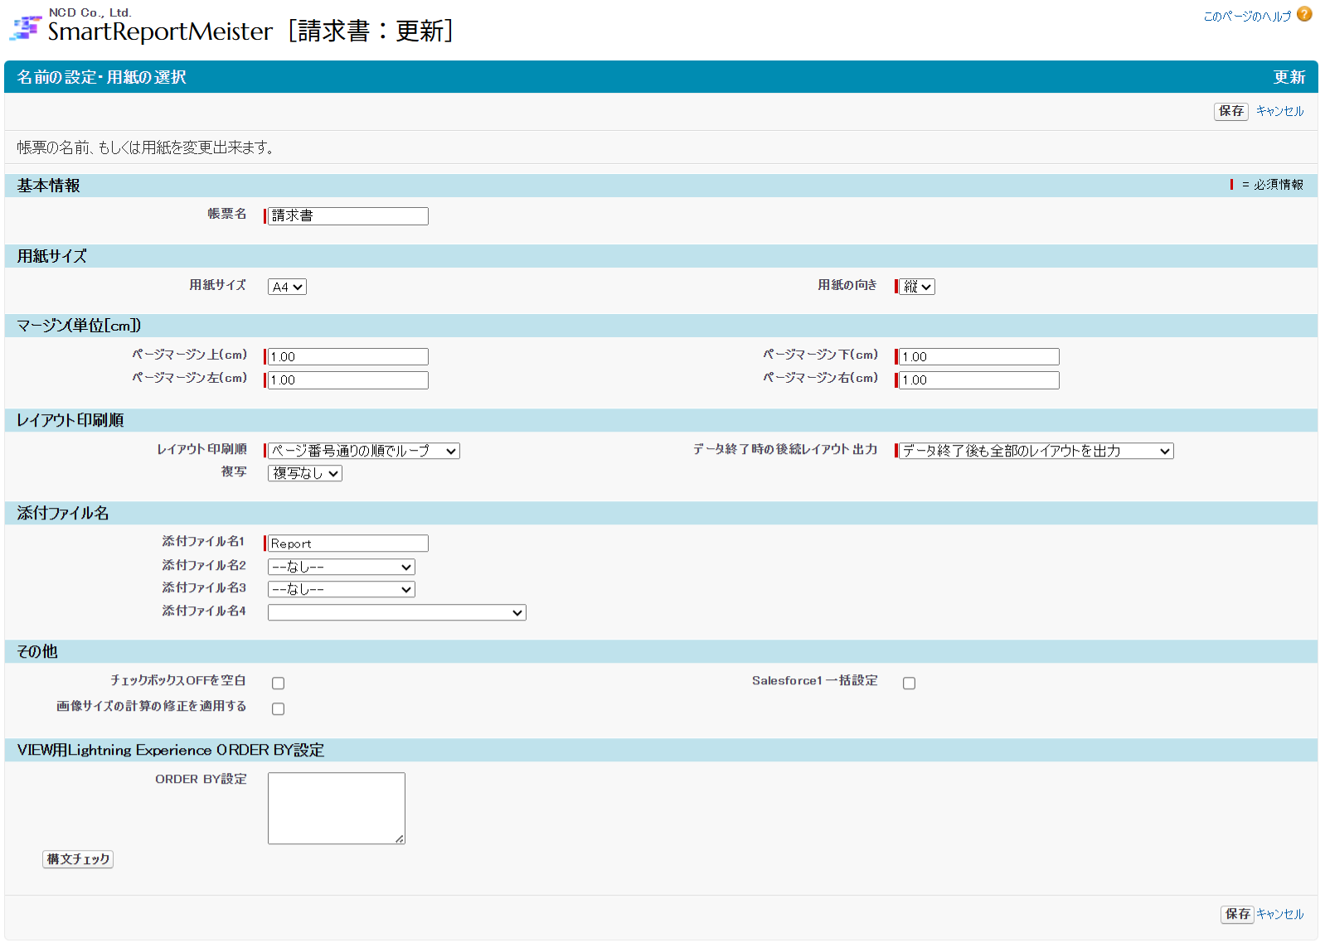Expand the 用紙の向き dropdown
The height and width of the screenshot is (947, 1325).
coord(917,287)
